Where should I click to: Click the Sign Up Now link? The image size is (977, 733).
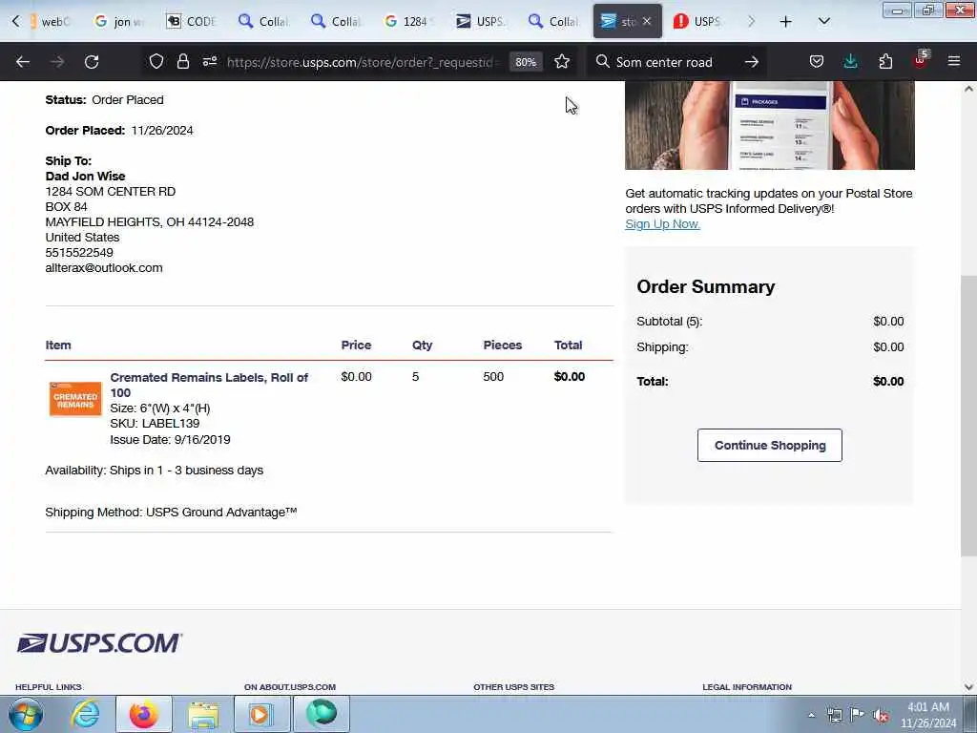click(662, 224)
